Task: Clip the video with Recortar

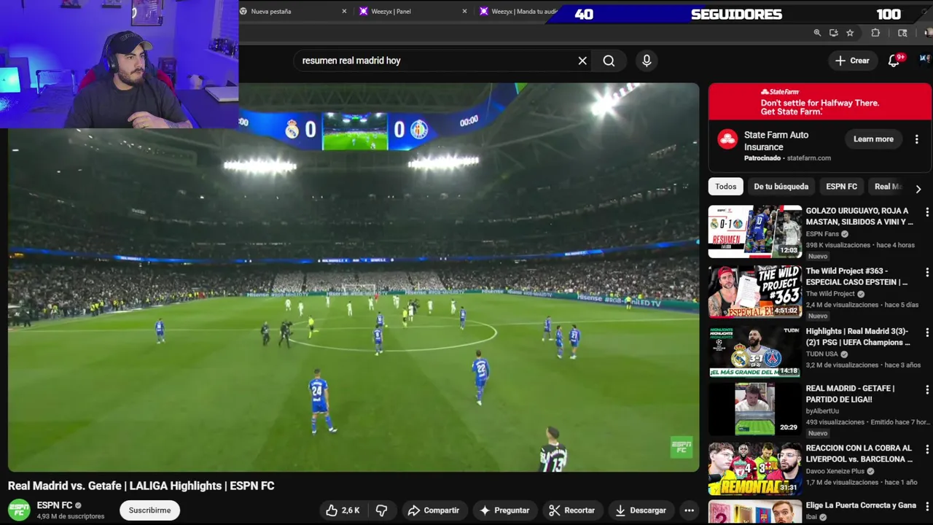Action: click(571, 510)
